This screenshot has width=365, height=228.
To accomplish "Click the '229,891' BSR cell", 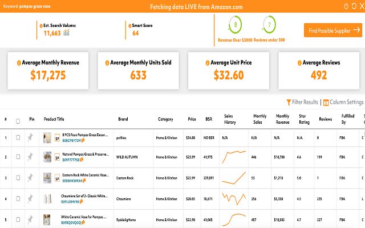I will (x=209, y=178).
